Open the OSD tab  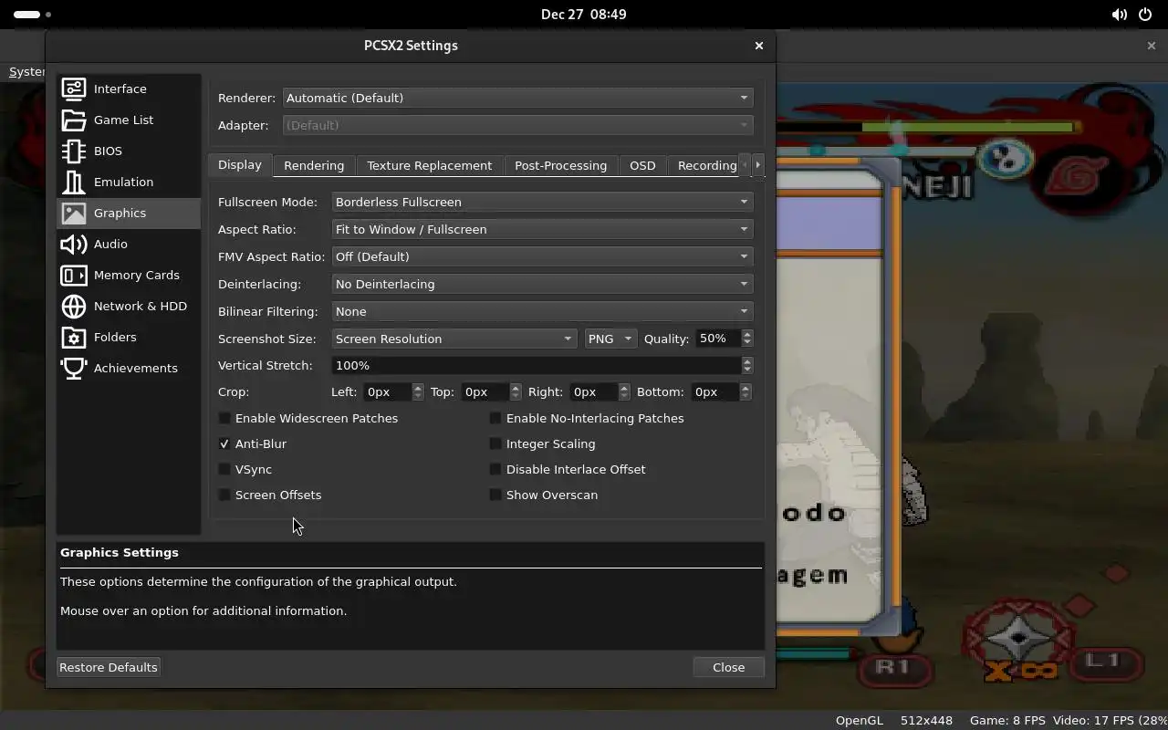coord(642,165)
